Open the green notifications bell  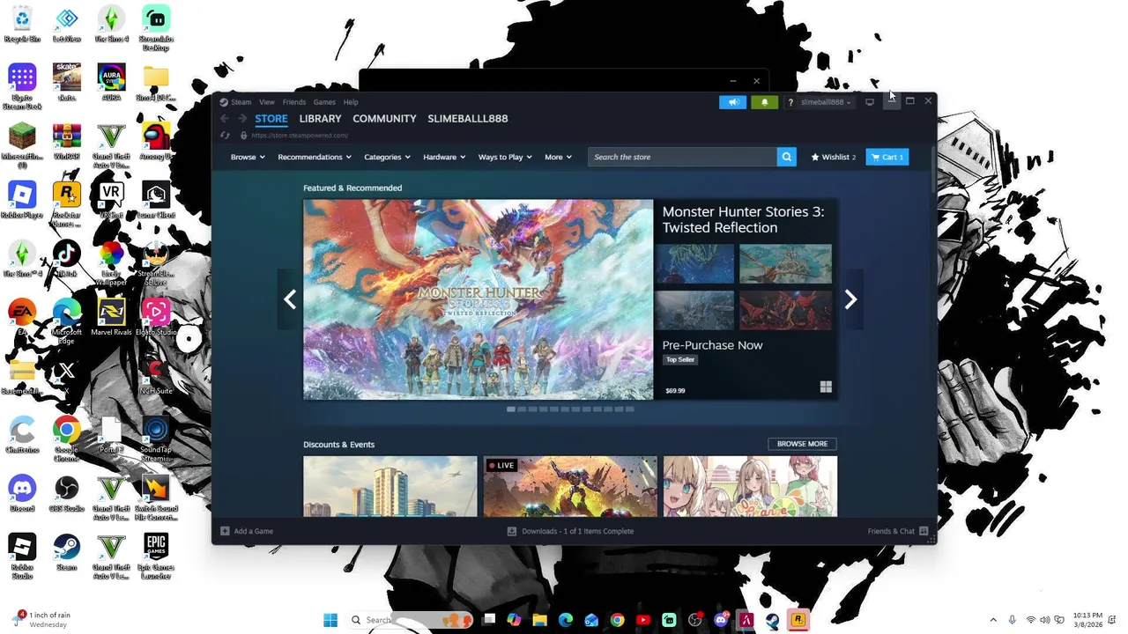coord(764,102)
